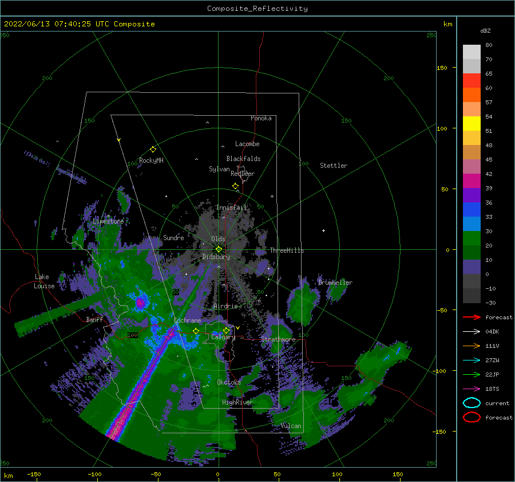Click the Airdrie label
The image size is (515, 482).
point(225,306)
